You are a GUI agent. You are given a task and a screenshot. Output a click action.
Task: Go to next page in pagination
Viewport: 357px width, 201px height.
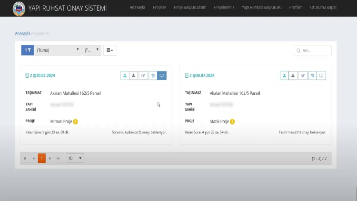click(50, 158)
